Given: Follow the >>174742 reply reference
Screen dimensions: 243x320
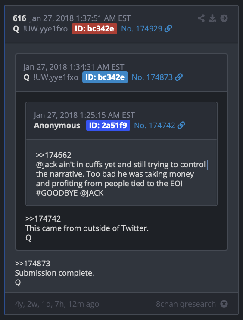Looking at the screenshot, I should 43,219.
